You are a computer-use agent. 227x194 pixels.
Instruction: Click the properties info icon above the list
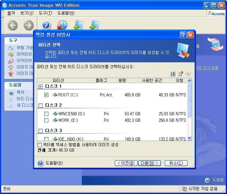(188, 74)
